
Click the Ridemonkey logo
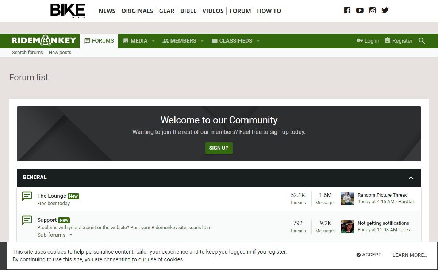pos(43,40)
